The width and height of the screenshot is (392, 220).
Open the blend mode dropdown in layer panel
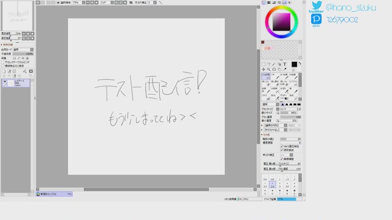pos(23,50)
